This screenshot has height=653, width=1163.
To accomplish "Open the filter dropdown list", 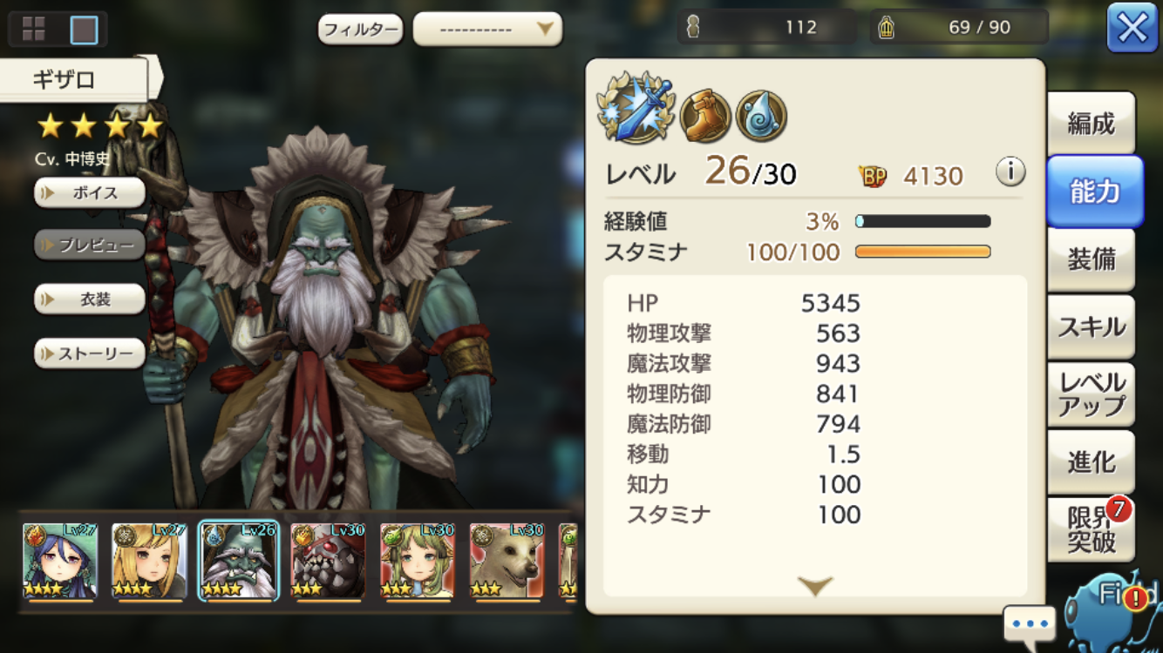I will [487, 29].
